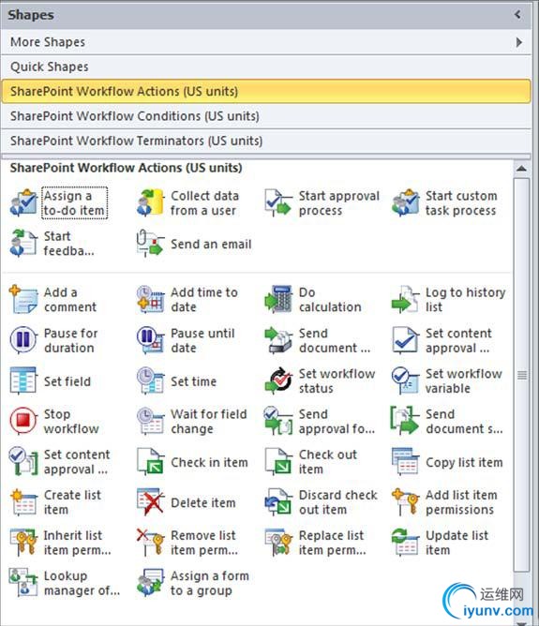The height and width of the screenshot is (626, 539).
Task: Select the Lookup manager of user icon
Action: point(23,583)
